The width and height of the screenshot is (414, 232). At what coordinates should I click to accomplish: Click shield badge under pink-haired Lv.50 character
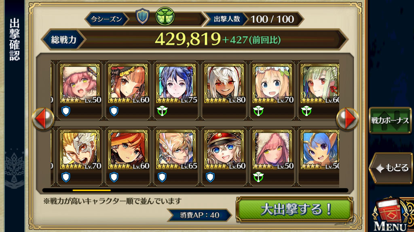(66, 111)
